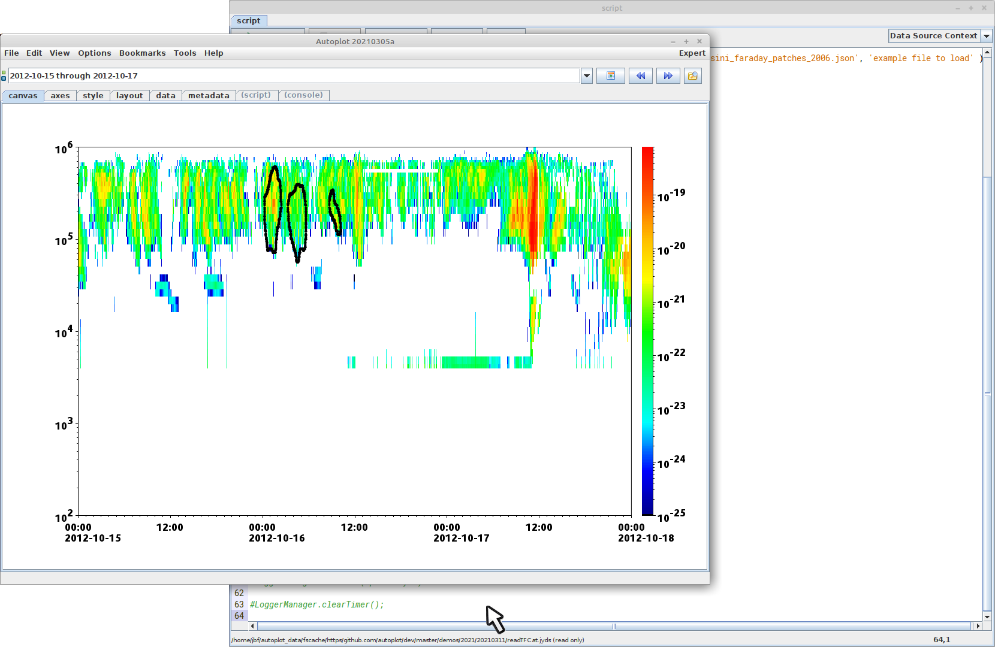Expand the time range history dropdown
The width and height of the screenshot is (995, 647).
pyautogui.click(x=587, y=76)
